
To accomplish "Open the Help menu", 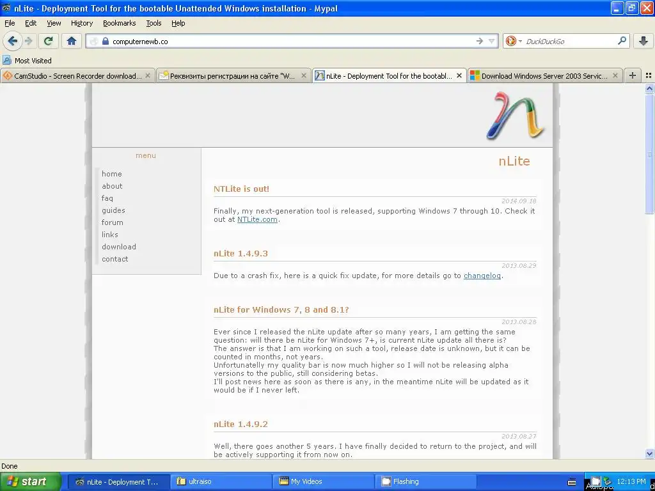I will point(178,23).
